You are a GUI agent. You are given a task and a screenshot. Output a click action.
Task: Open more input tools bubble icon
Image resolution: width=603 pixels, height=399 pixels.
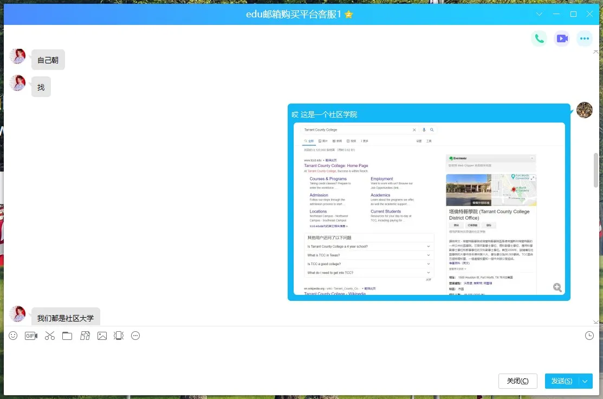click(x=135, y=336)
